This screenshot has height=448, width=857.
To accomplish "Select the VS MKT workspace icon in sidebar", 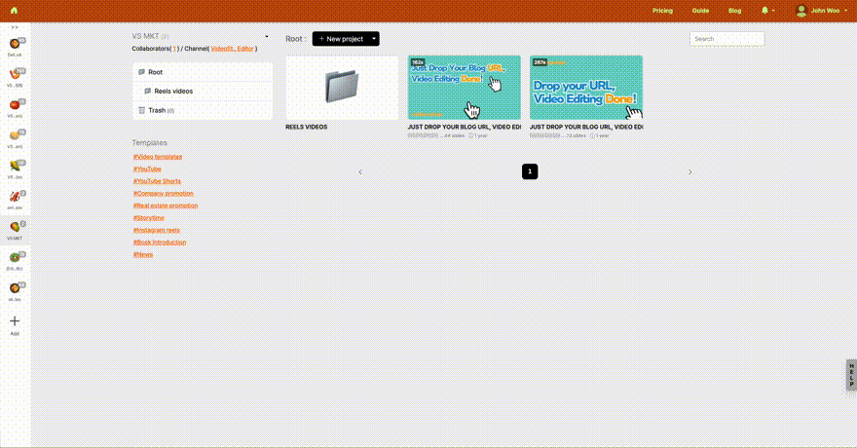I will 15,227.
